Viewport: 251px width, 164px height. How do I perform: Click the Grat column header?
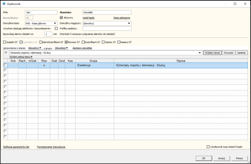click(54, 61)
